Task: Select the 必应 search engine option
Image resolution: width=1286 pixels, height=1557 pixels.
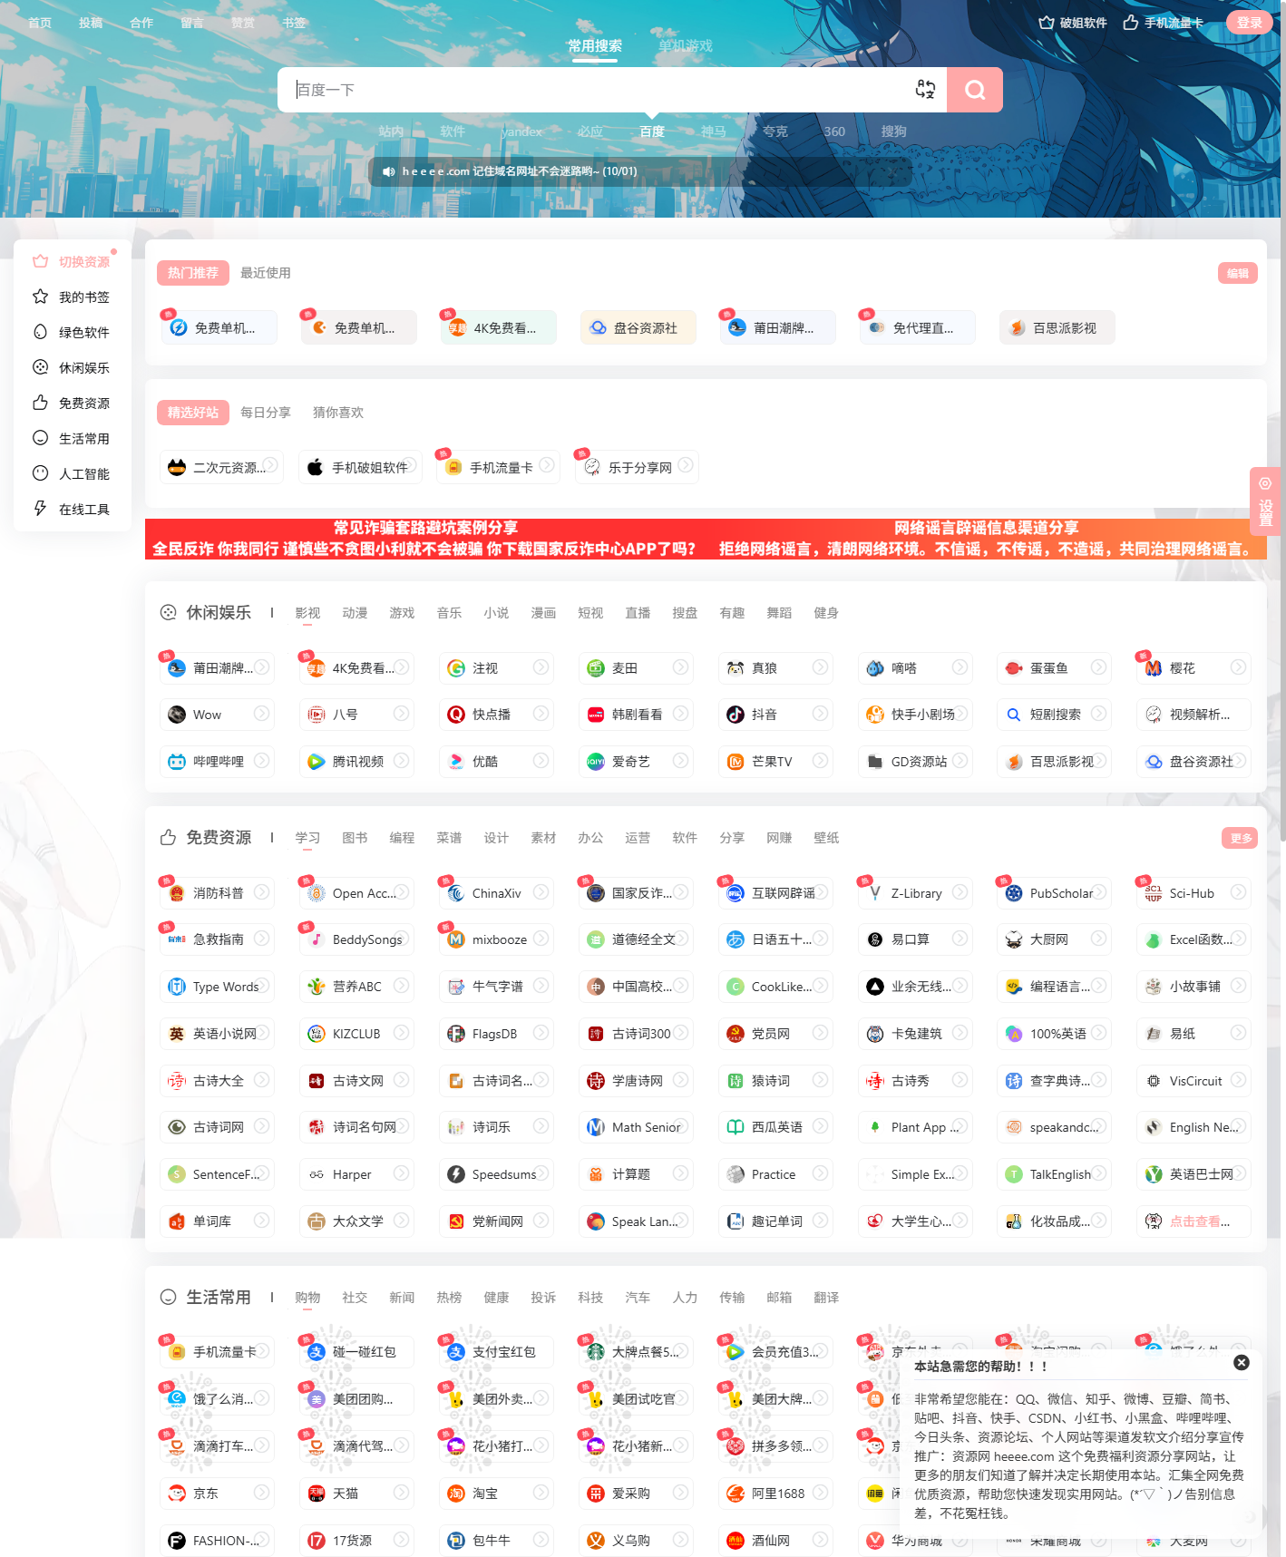Action: 590,131
